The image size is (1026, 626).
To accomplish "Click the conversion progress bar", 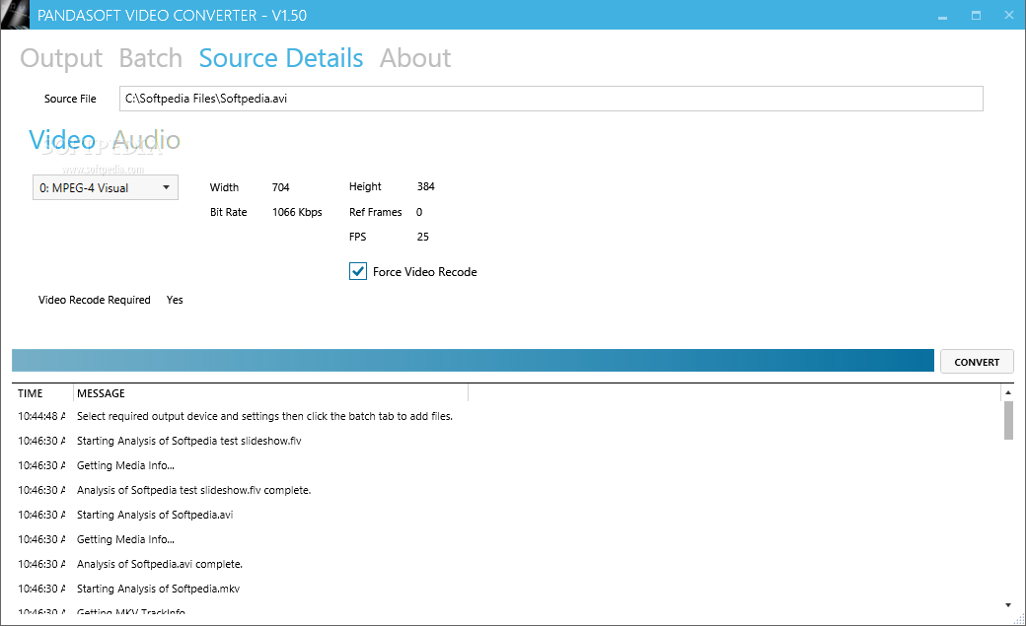I will click(x=473, y=361).
